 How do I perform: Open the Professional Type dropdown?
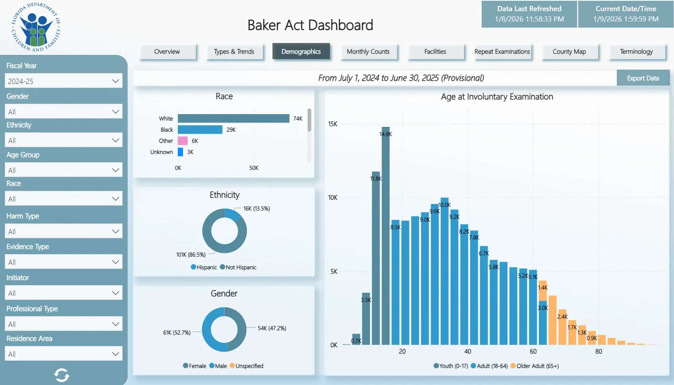[x=64, y=324]
